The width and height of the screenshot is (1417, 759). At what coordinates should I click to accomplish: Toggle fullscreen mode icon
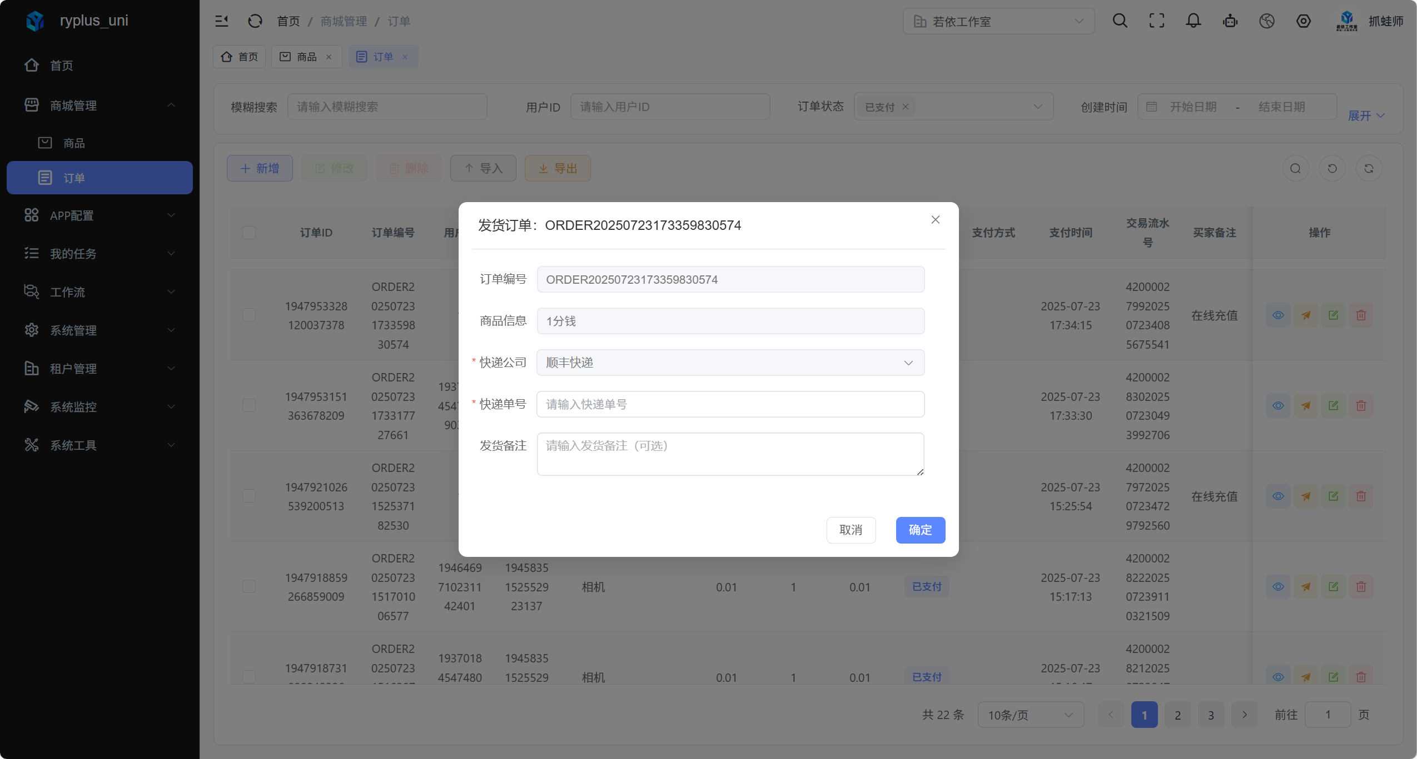[1156, 21]
